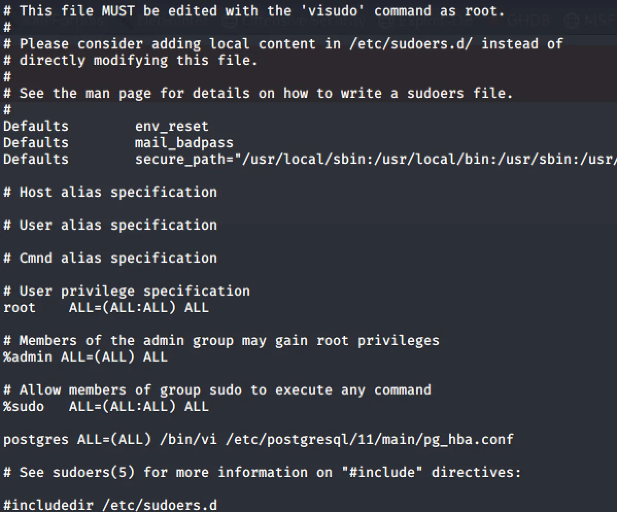Click the 'See sudoers(5)' comment line
Image resolution: width=617 pixels, height=512 pixels.
pyautogui.click(x=262, y=472)
